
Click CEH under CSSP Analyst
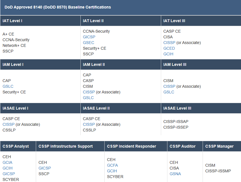7,157
